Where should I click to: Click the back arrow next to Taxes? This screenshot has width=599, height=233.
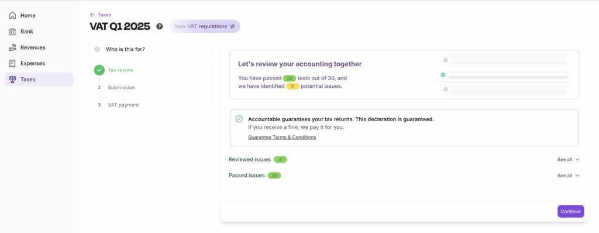click(x=92, y=15)
